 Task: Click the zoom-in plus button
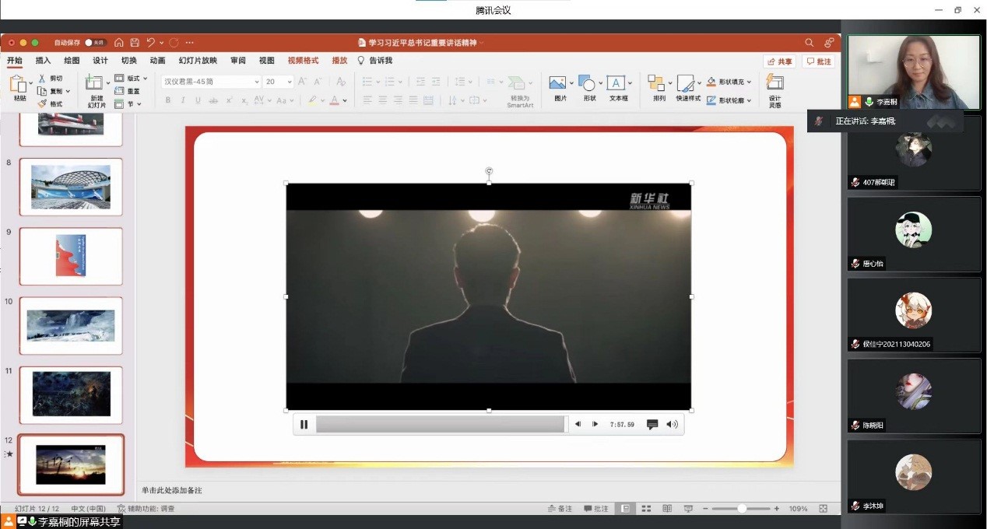pos(776,509)
